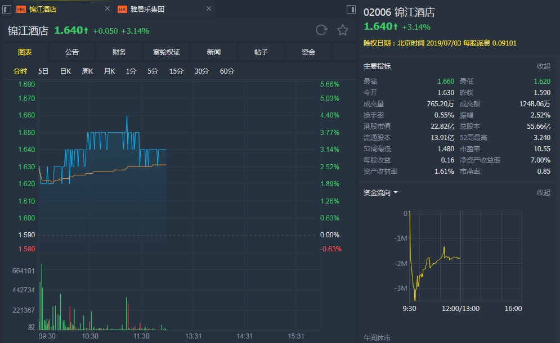
Task: Click the HK badge on 雅居乐集团 tab
Action: [x=122, y=10]
